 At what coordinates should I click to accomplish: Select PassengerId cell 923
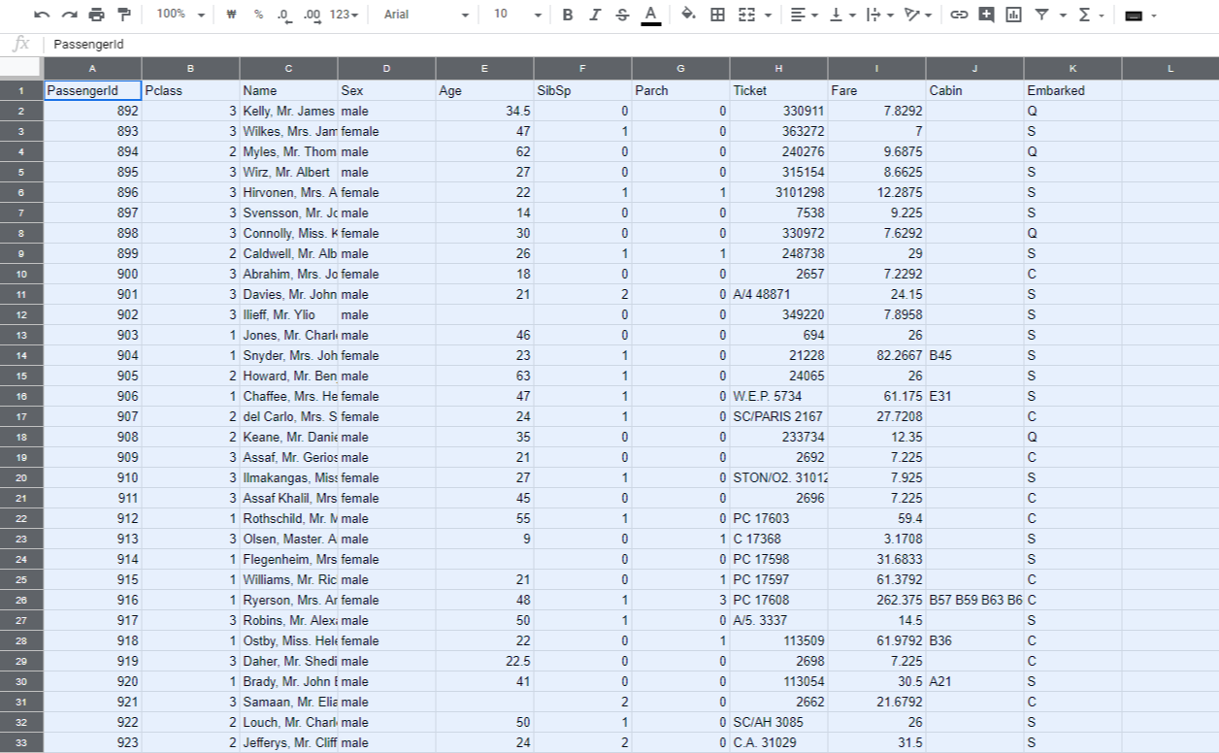(x=92, y=742)
